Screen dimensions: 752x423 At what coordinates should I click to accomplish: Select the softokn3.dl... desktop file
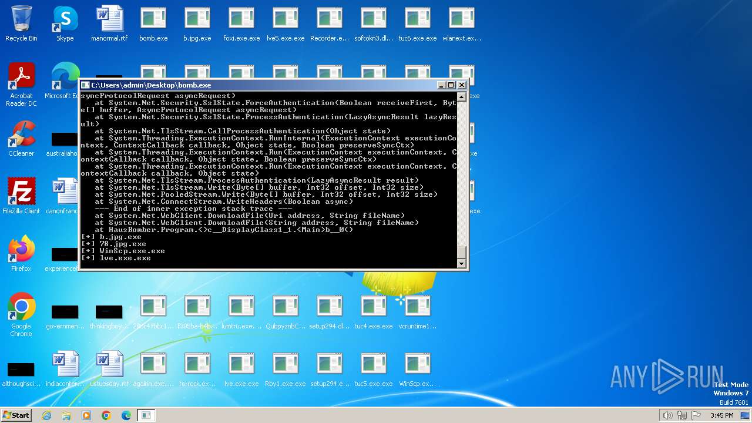374,24
